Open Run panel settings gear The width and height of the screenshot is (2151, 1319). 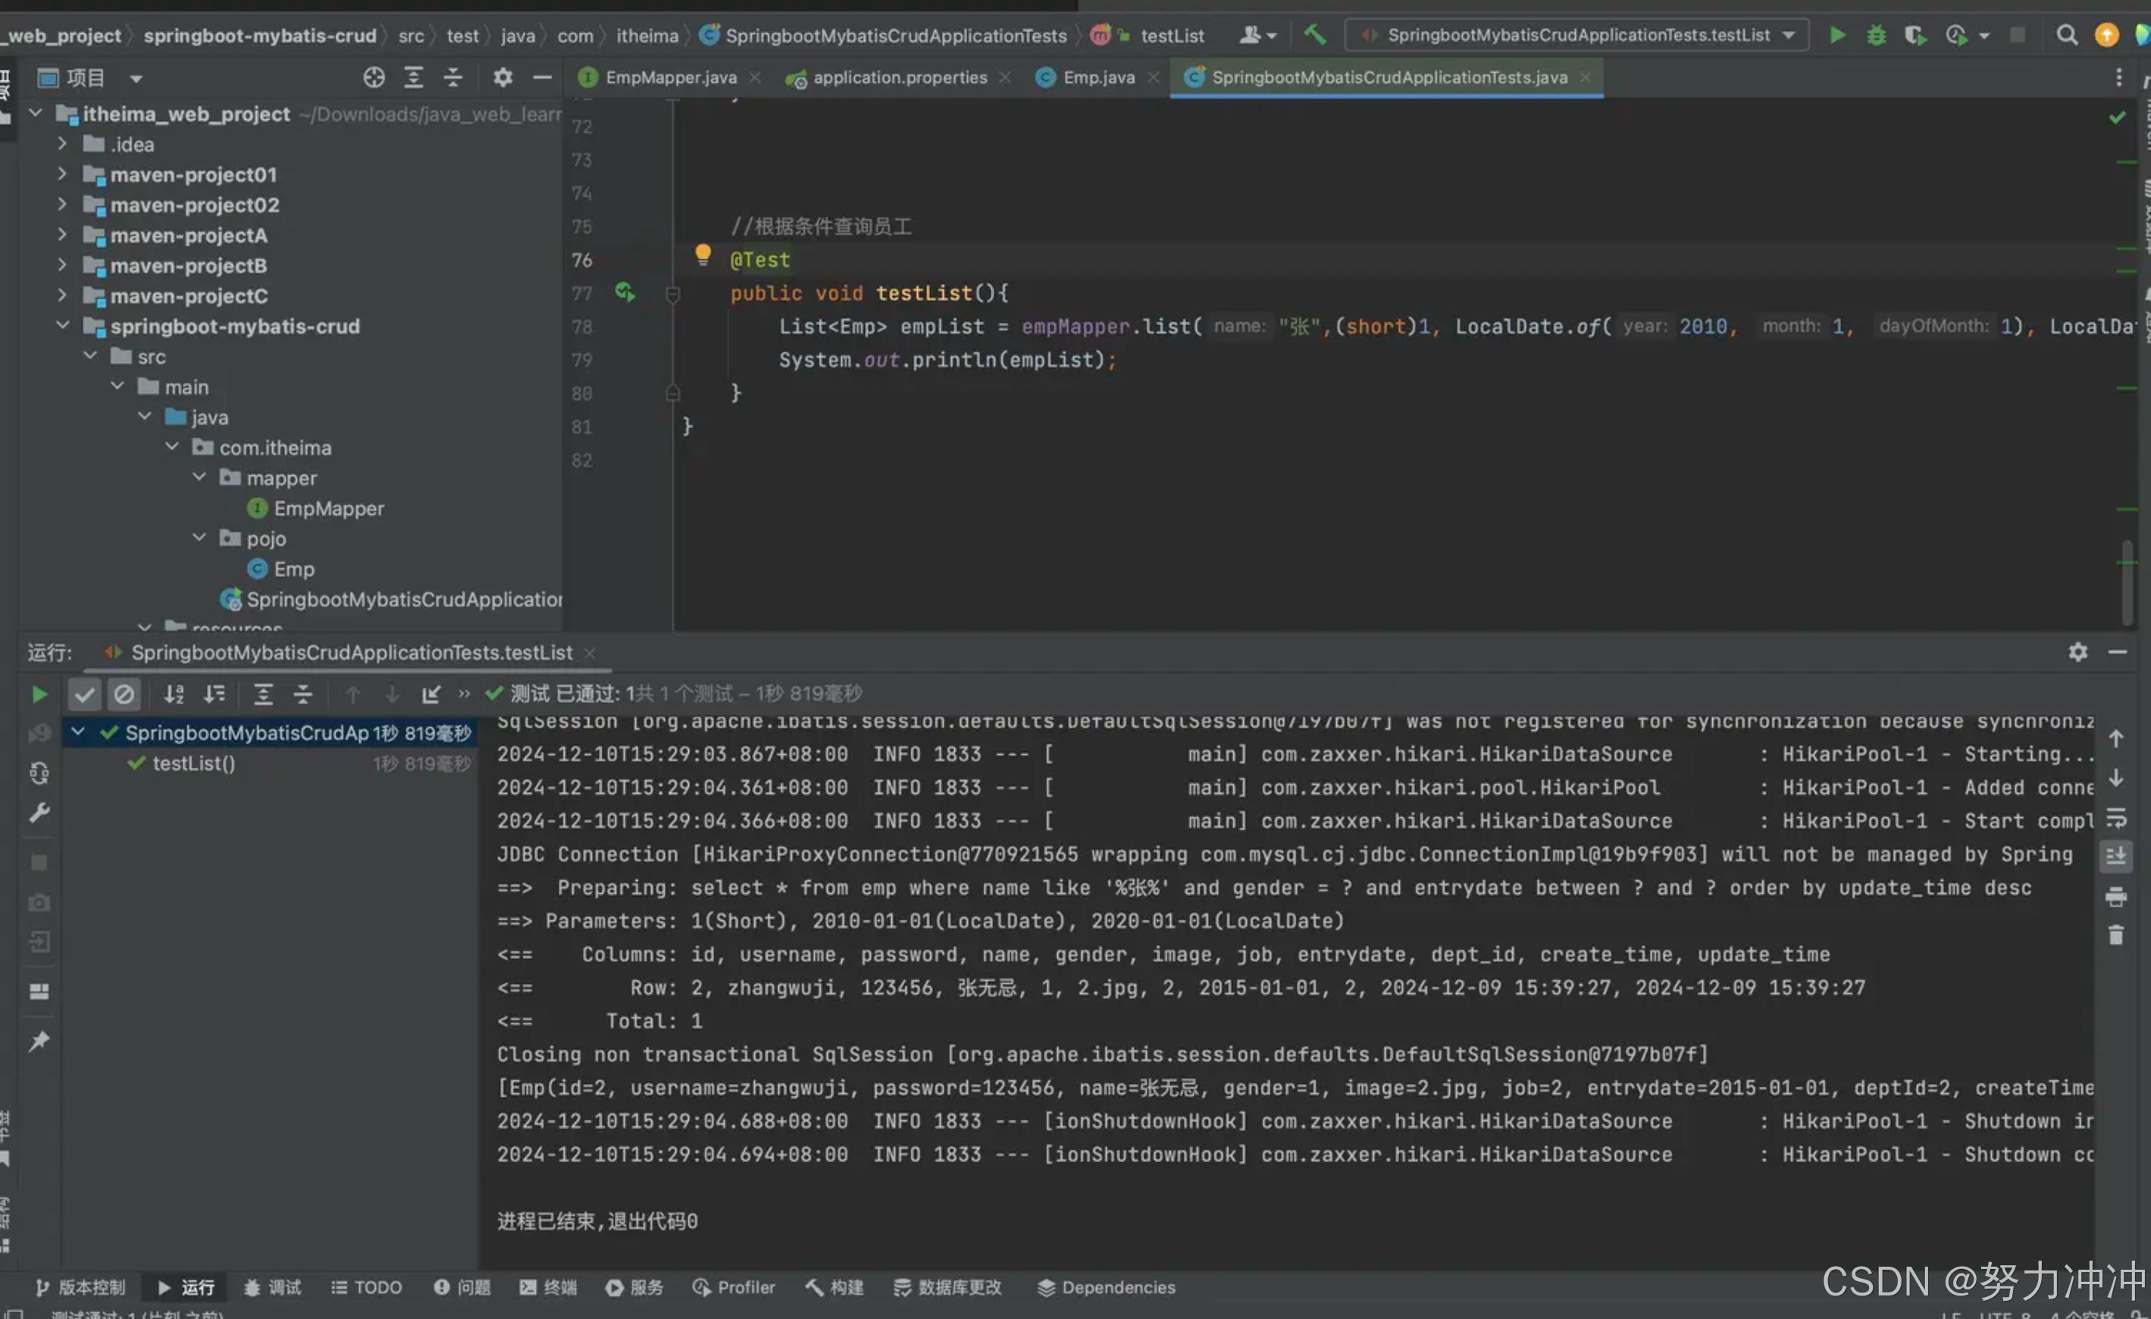[x=2077, y=652]
